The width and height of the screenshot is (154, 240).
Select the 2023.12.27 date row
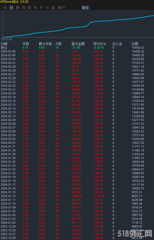click(x=8, y=234)
